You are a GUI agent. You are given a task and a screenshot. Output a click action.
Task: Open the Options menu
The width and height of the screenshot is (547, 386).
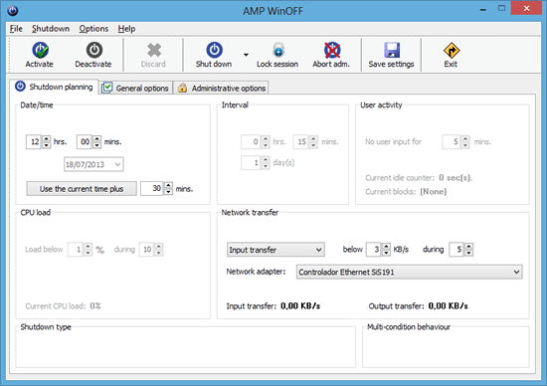click(x=93, y=29)
